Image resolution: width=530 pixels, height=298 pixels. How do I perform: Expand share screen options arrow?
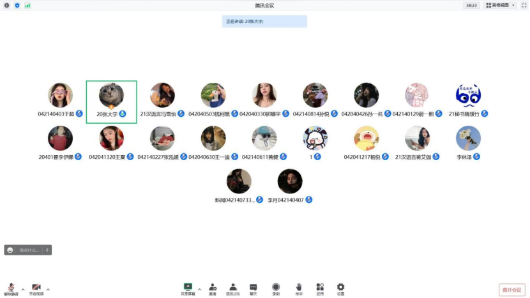point(199,289)
